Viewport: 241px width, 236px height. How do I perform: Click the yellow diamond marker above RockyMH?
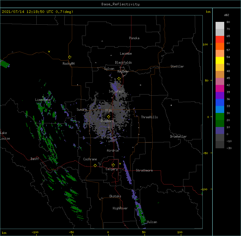point(70,57)
